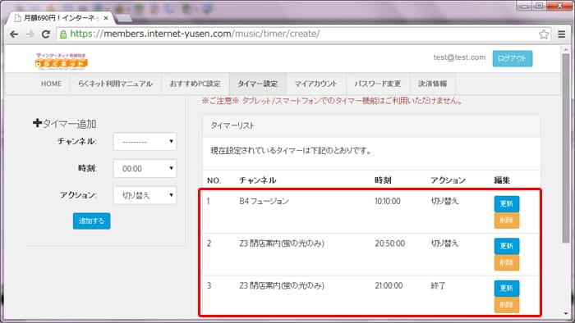
Task: Click the browser forward arrow
Action: click(x=30, y=34)
